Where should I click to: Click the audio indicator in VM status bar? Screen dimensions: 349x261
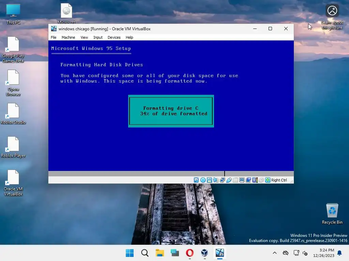(x=216, y=180)
